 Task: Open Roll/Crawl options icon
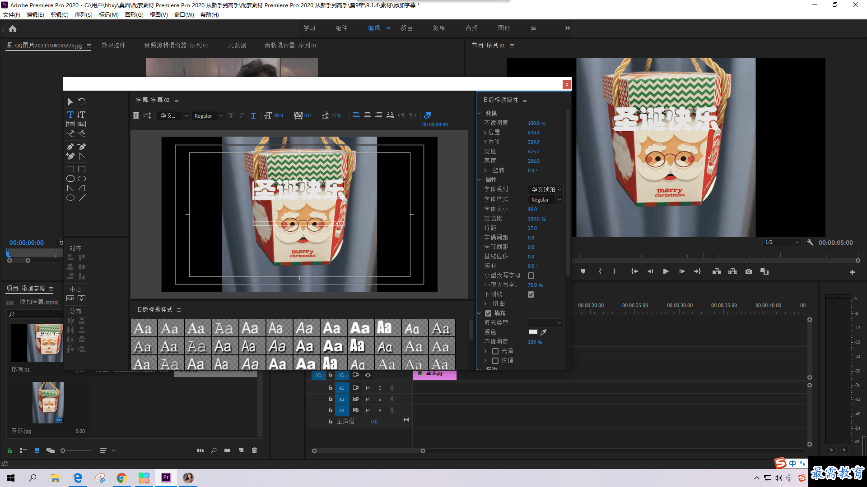[147, 115]
